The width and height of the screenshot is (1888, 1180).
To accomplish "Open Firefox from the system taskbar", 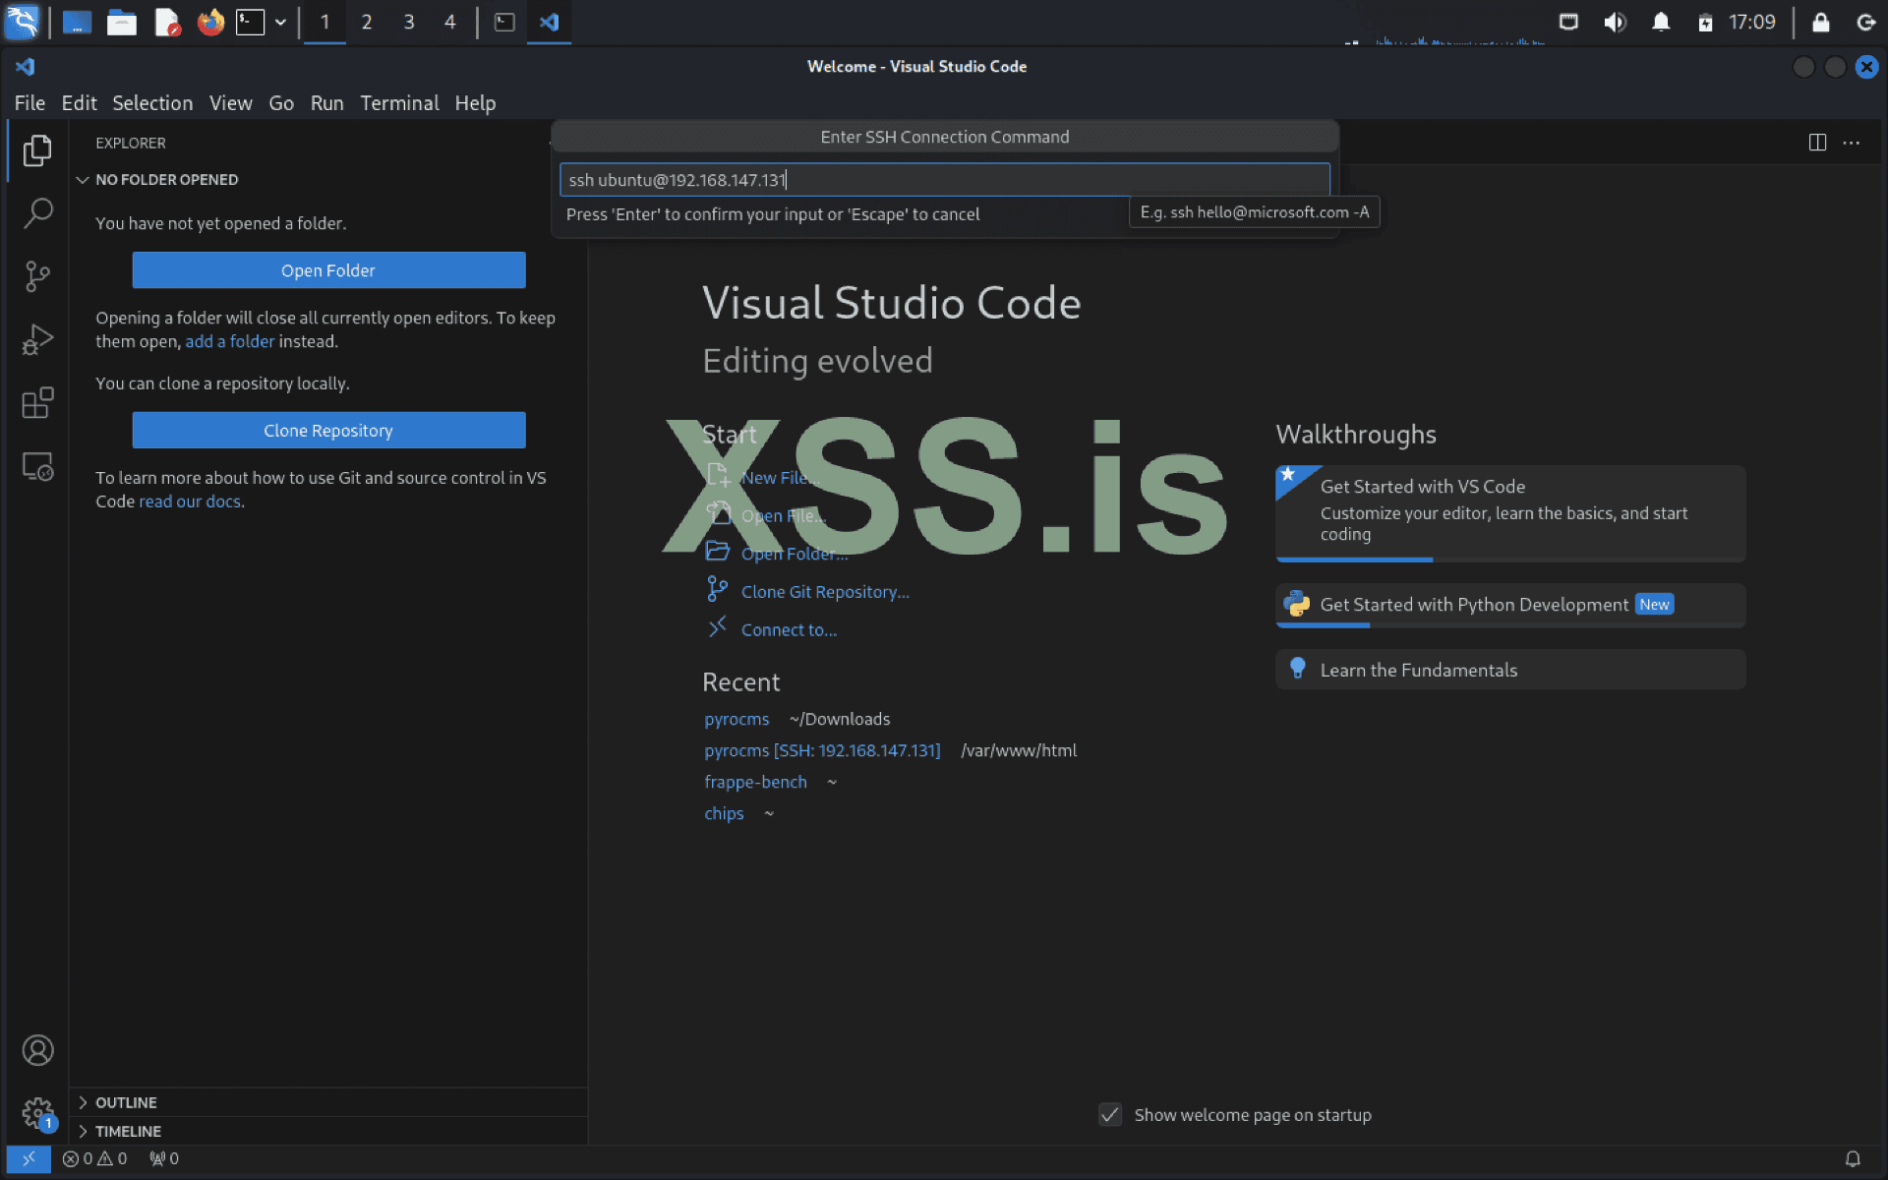I will pyautogui.click(x=210, y=22).
